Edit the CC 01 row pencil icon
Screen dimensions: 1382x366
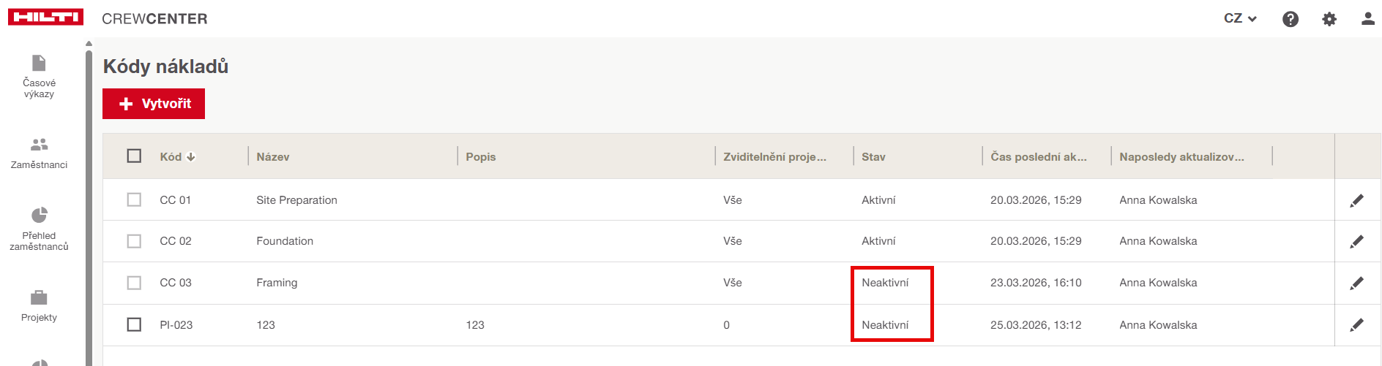coord(1356,200)
